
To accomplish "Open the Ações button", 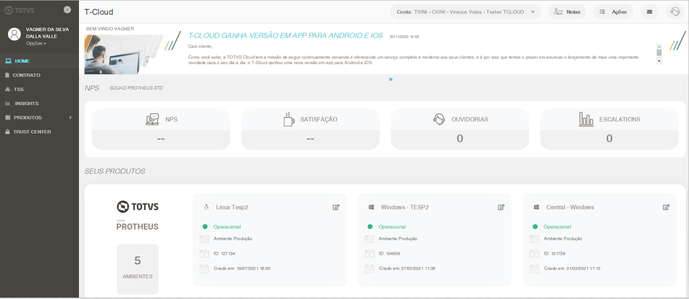I will [613, 12].
